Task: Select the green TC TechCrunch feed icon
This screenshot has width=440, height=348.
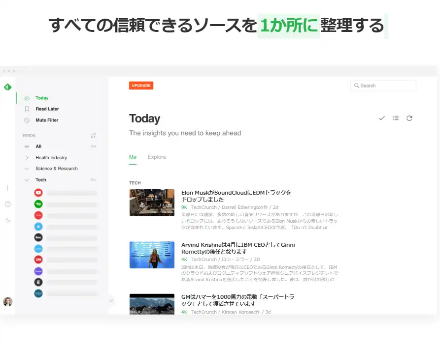Action: (x=38, y=204)
